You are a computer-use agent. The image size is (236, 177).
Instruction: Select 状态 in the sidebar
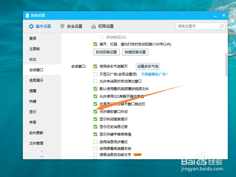[42, 59]
